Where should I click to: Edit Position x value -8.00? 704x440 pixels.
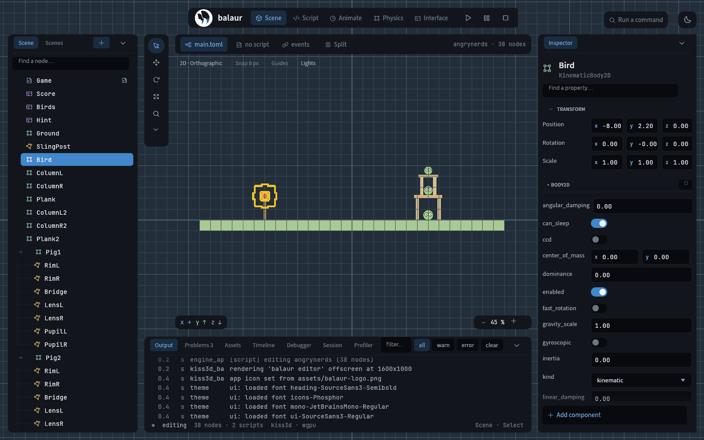pyautogui.click(x=607, y=126)
